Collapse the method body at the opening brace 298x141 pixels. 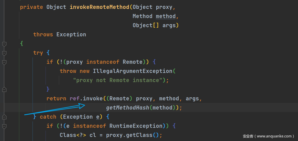point(4,44)
